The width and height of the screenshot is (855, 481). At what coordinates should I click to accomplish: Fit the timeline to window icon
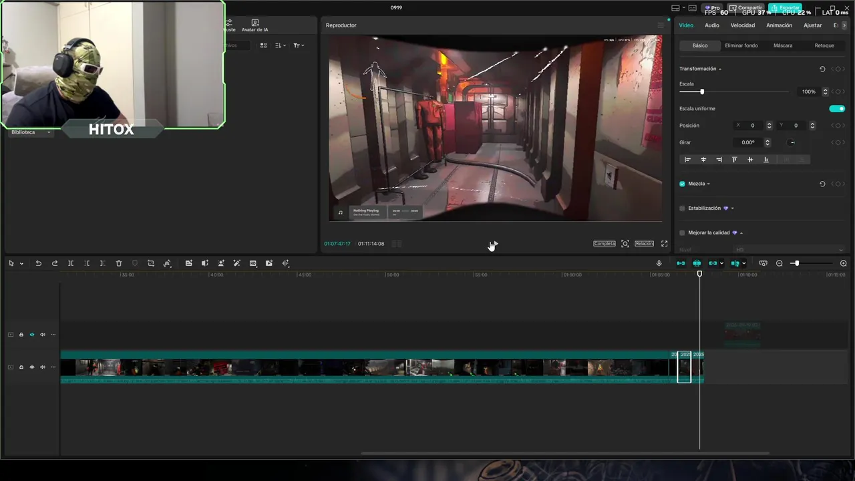(763, 263)
